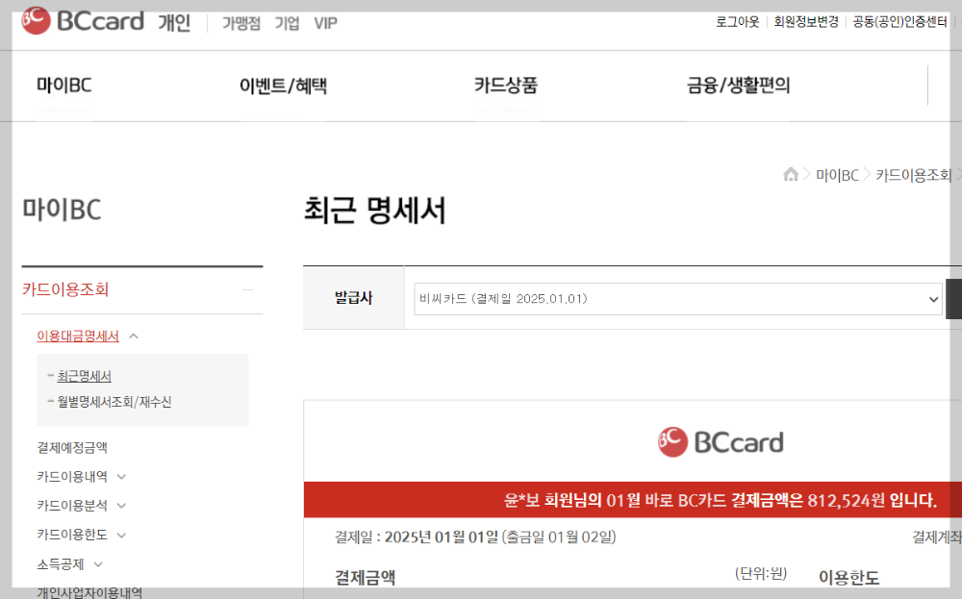
Task: Click the BCcard logo in header
Action: pos(83,21)
